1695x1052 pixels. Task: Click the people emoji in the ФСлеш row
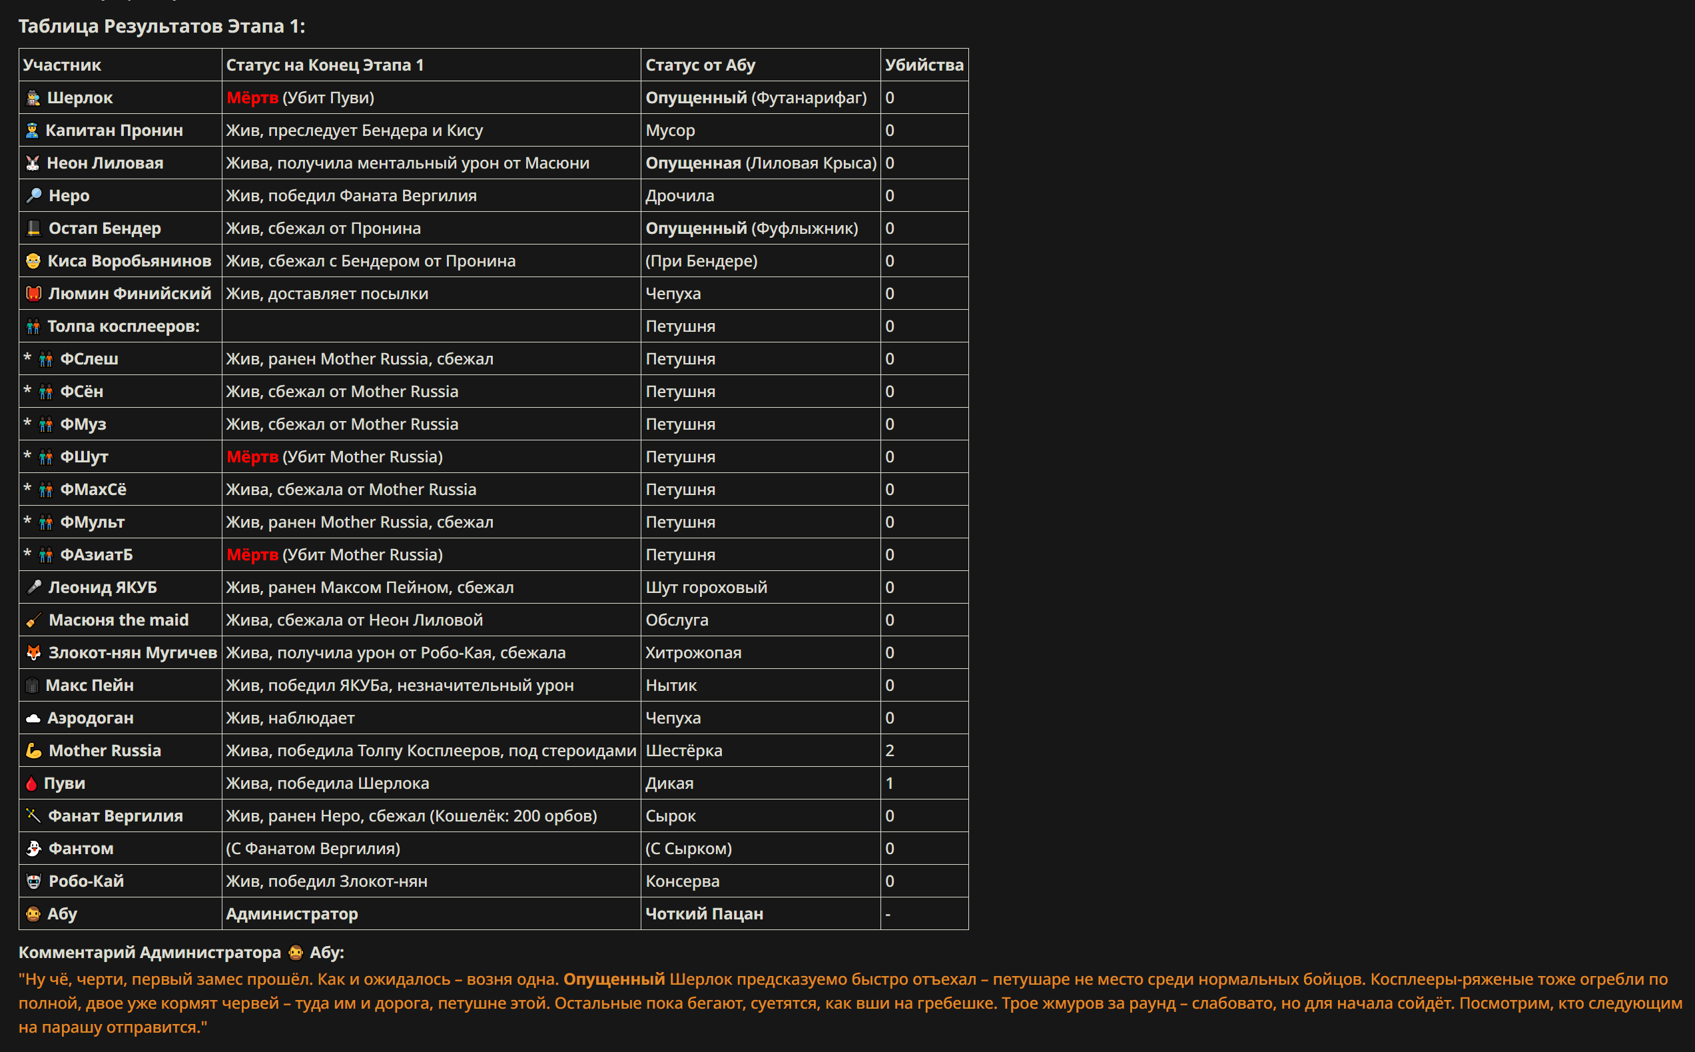coord(46,360)
